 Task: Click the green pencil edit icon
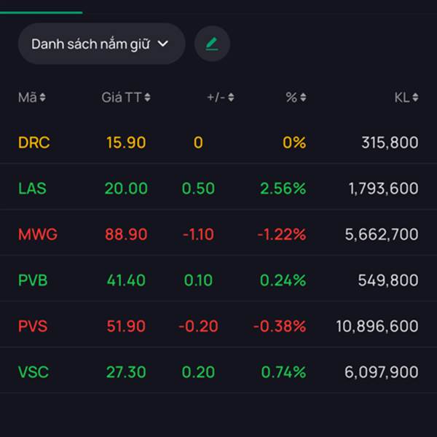coord(212,44)
